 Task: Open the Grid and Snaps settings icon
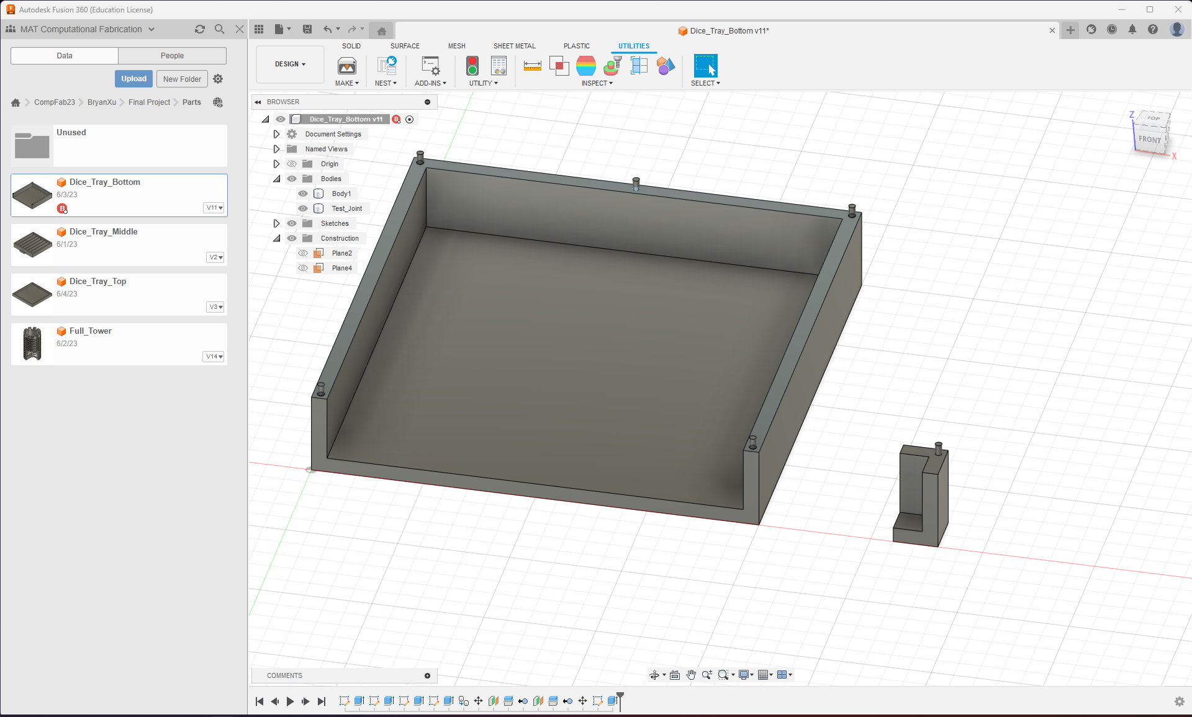764,675
